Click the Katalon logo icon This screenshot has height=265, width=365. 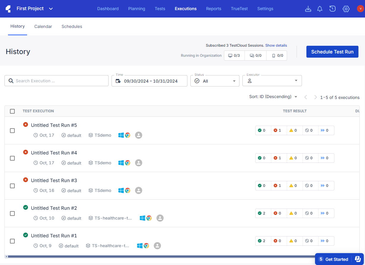pyautogui.click(x=9, y=9)
